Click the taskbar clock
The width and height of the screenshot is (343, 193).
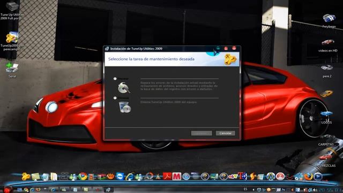331,190
